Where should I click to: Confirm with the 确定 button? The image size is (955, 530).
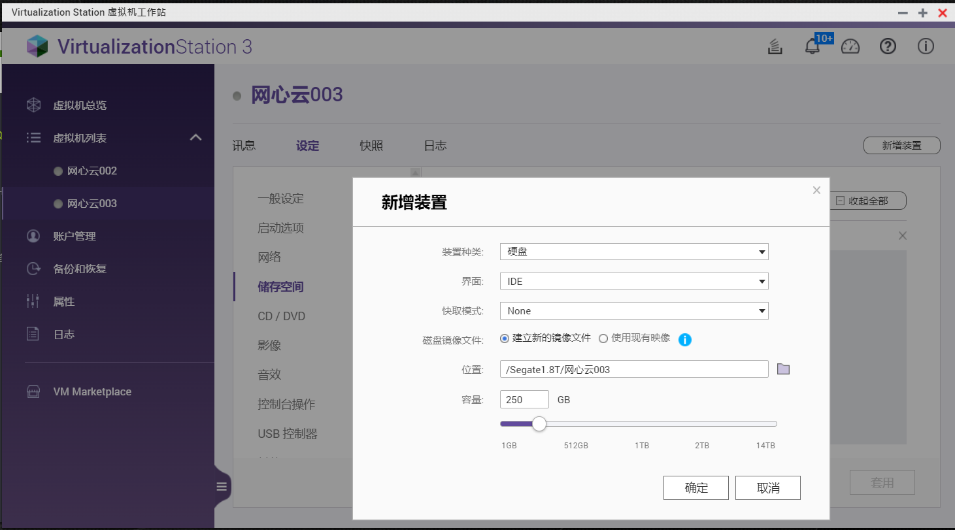point(695,488)
